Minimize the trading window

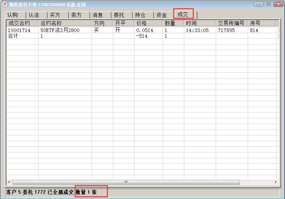click(260, 4)
